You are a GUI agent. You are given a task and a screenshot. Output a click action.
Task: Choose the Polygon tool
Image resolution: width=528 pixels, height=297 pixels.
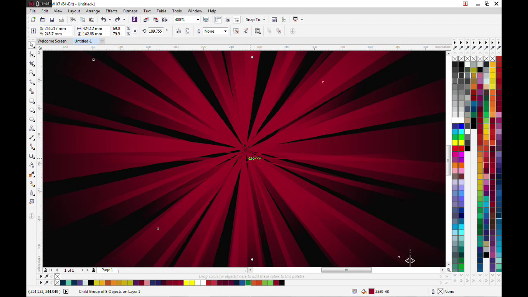tap(32, 119)
